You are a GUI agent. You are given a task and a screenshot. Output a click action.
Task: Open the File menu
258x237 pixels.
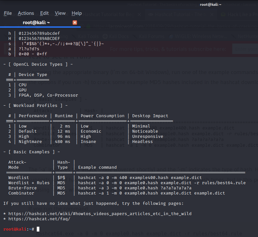[x=8, y=13]
